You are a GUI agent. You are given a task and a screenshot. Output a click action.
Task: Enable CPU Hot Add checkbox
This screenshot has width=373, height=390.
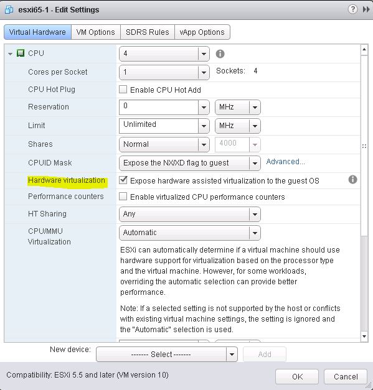pos(123,90)
